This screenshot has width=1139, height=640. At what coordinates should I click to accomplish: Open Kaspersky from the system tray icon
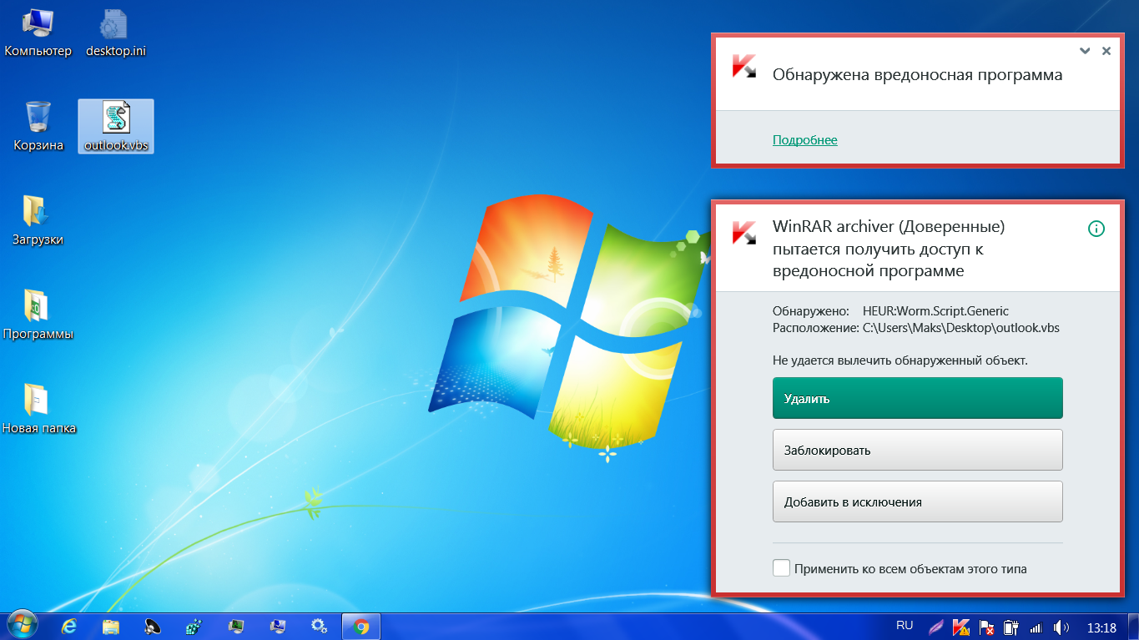[x=961, y=627]
